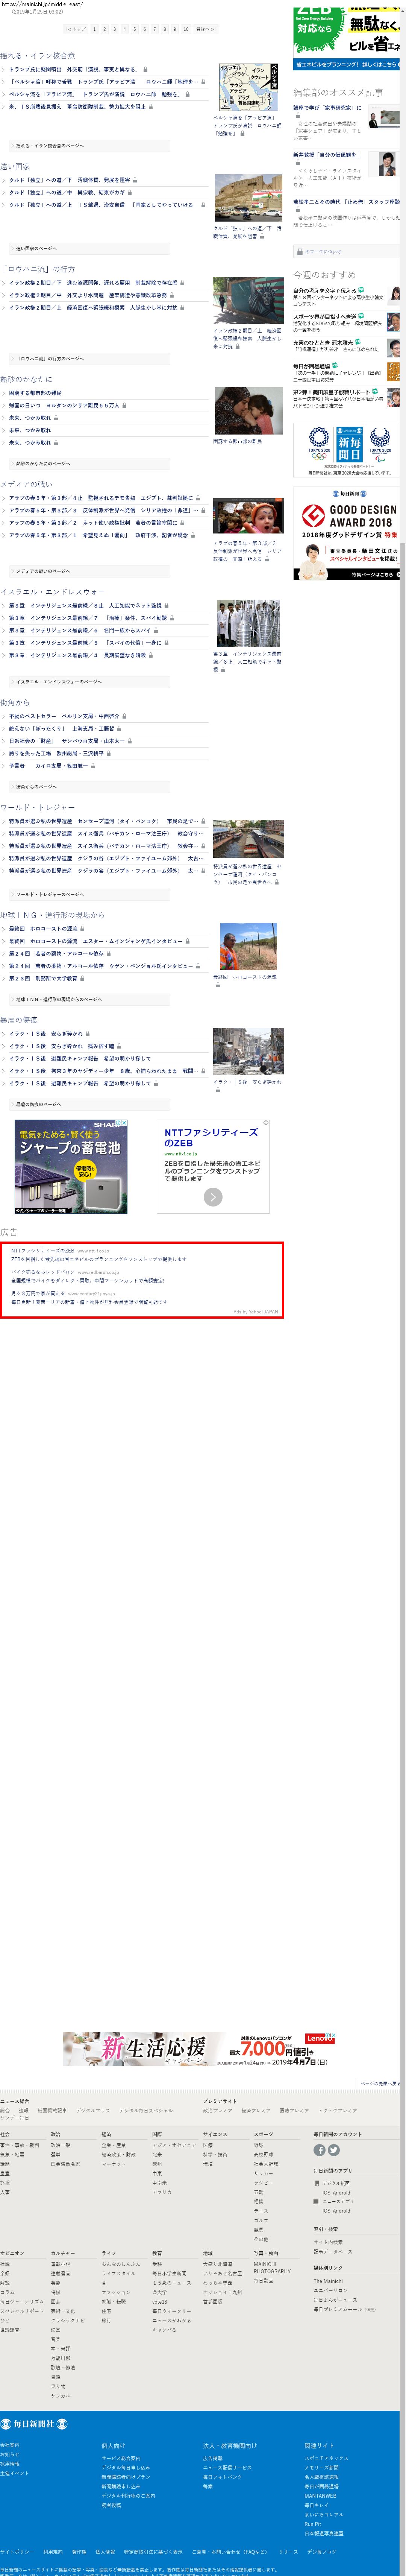The width and height of the screenshot is (406, 2576).
Task: Open article 不動のベストセラー ベルリン支局
Action: (64, 716)
